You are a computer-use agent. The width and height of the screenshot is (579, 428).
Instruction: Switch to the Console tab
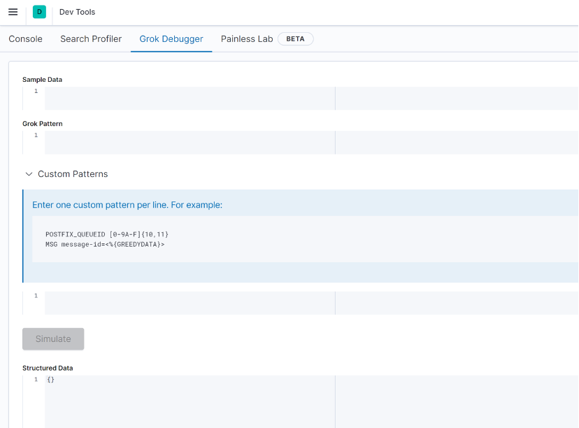25,38
